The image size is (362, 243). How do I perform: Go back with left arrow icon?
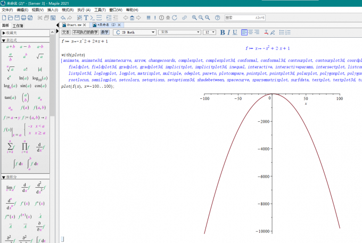click(x=126, y=18)
